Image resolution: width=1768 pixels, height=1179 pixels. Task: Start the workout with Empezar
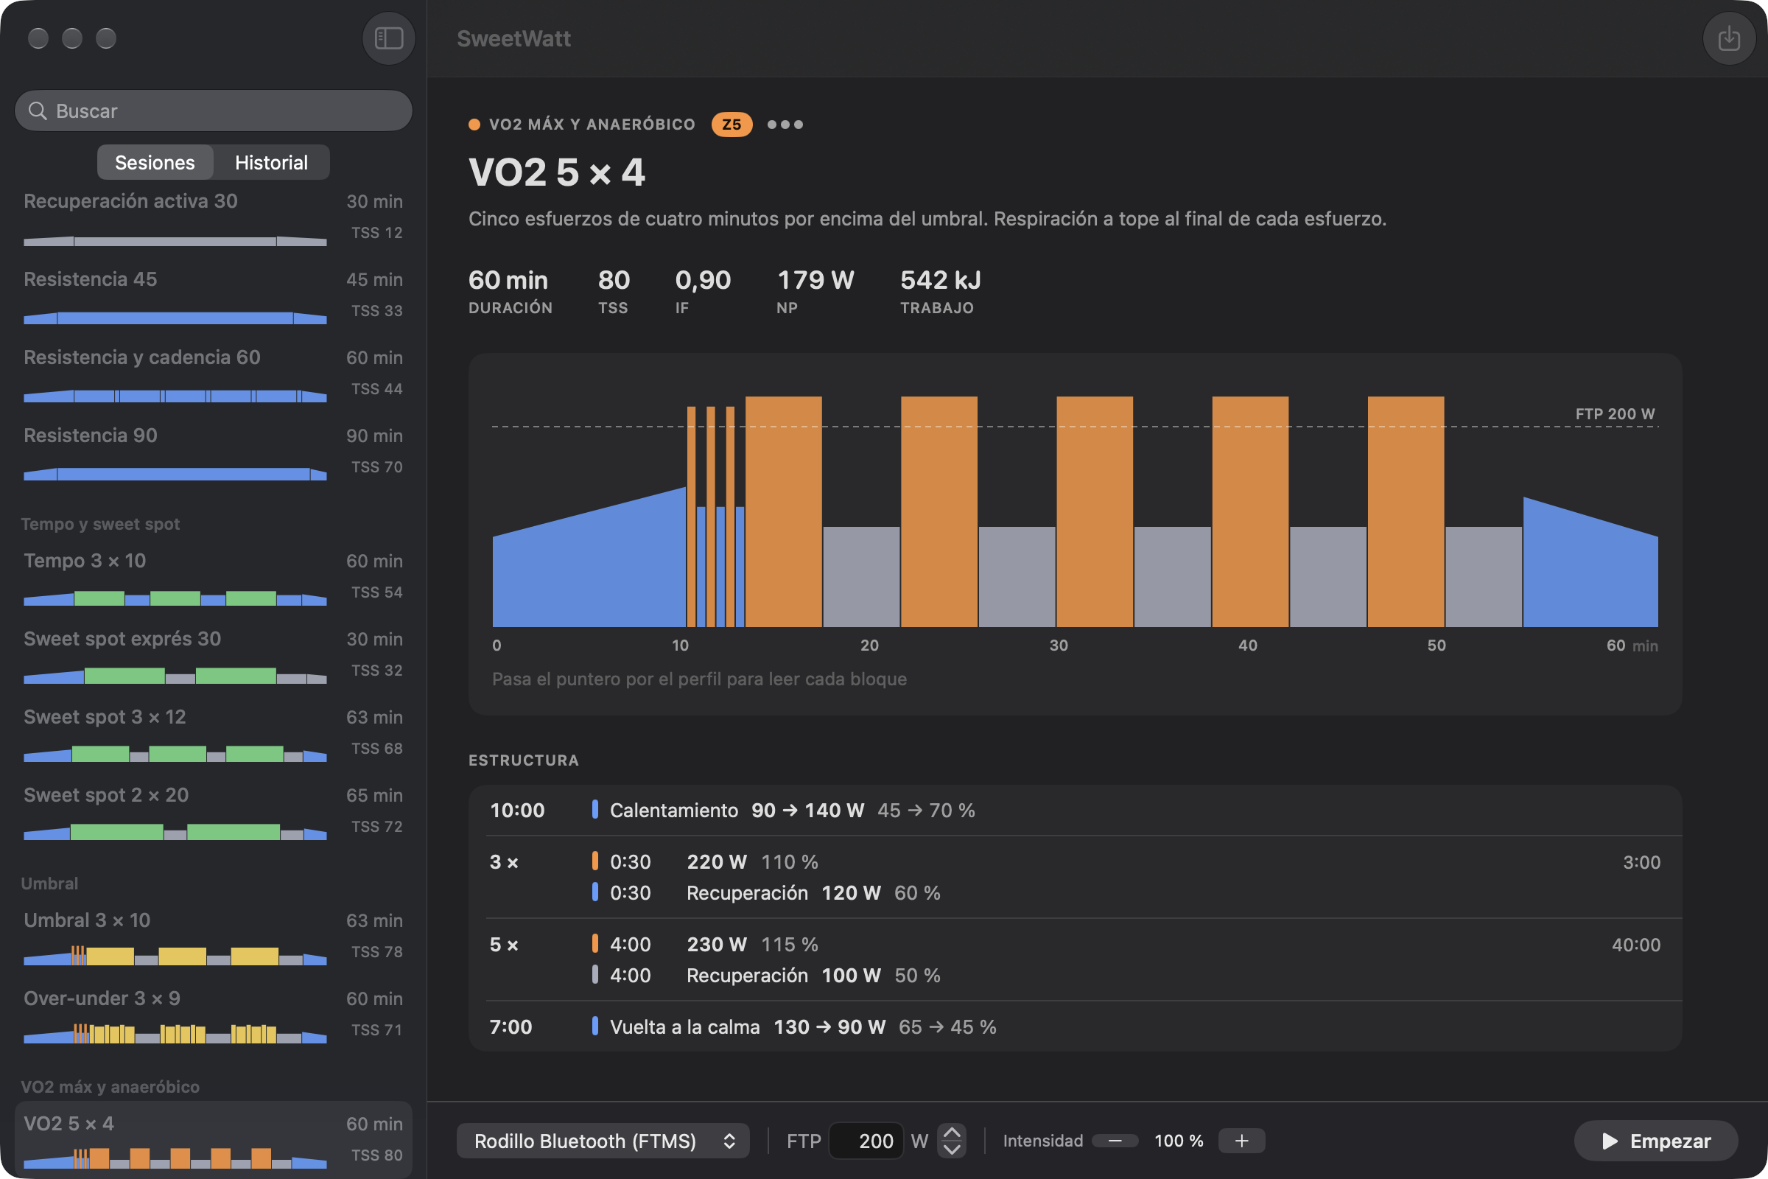click(x=1655, y=1141)
